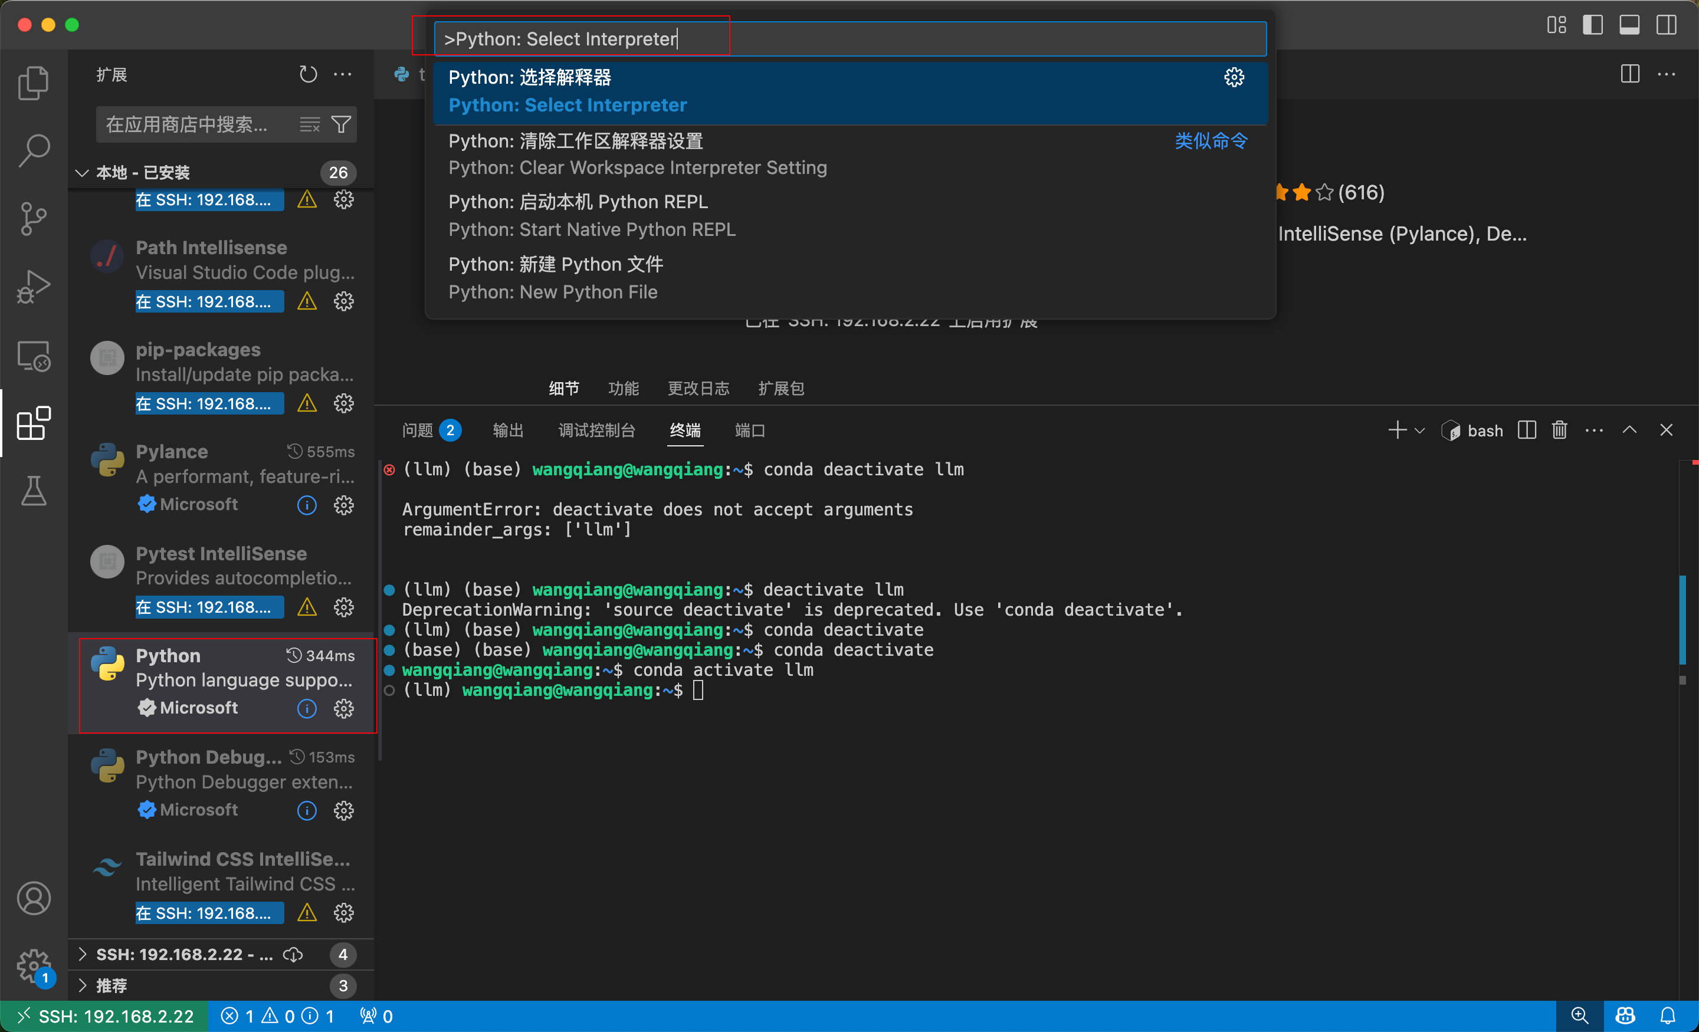The height and width of the screenshot is (1032, 1699).
Task: Open the Explorer view in activity bar
Action: [33, 83]
